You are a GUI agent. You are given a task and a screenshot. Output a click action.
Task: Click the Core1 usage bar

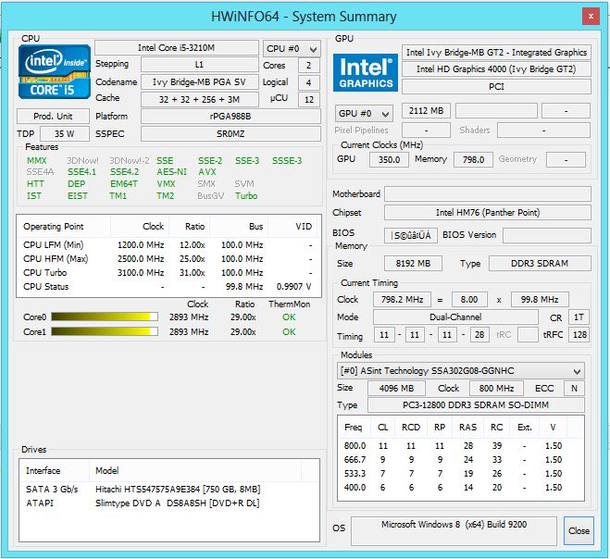[x=105, y=331]
